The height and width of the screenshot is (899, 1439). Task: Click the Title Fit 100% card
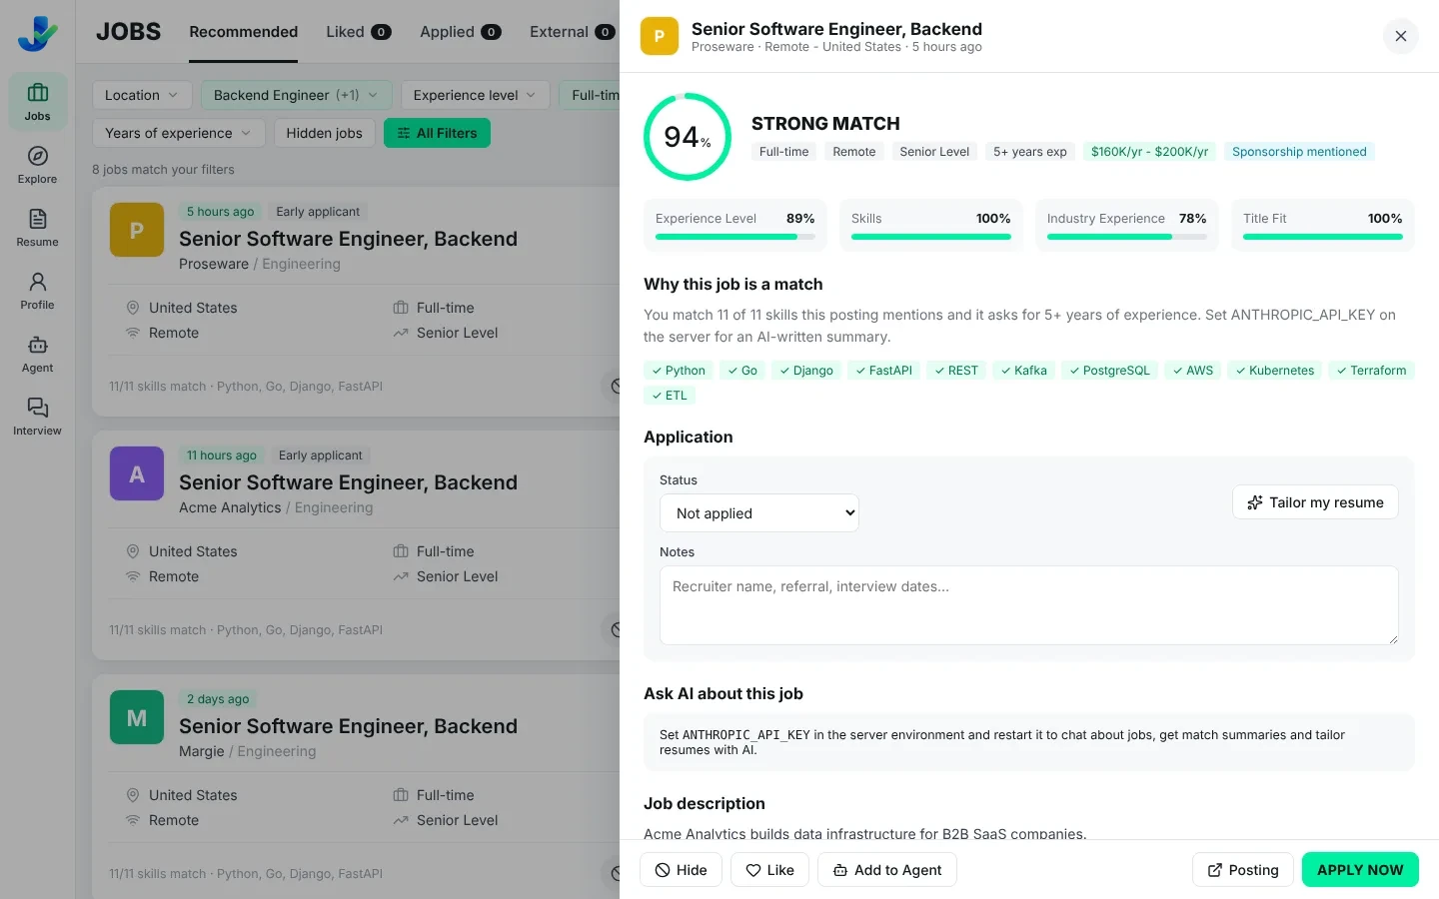click(x=1323, y=225)
